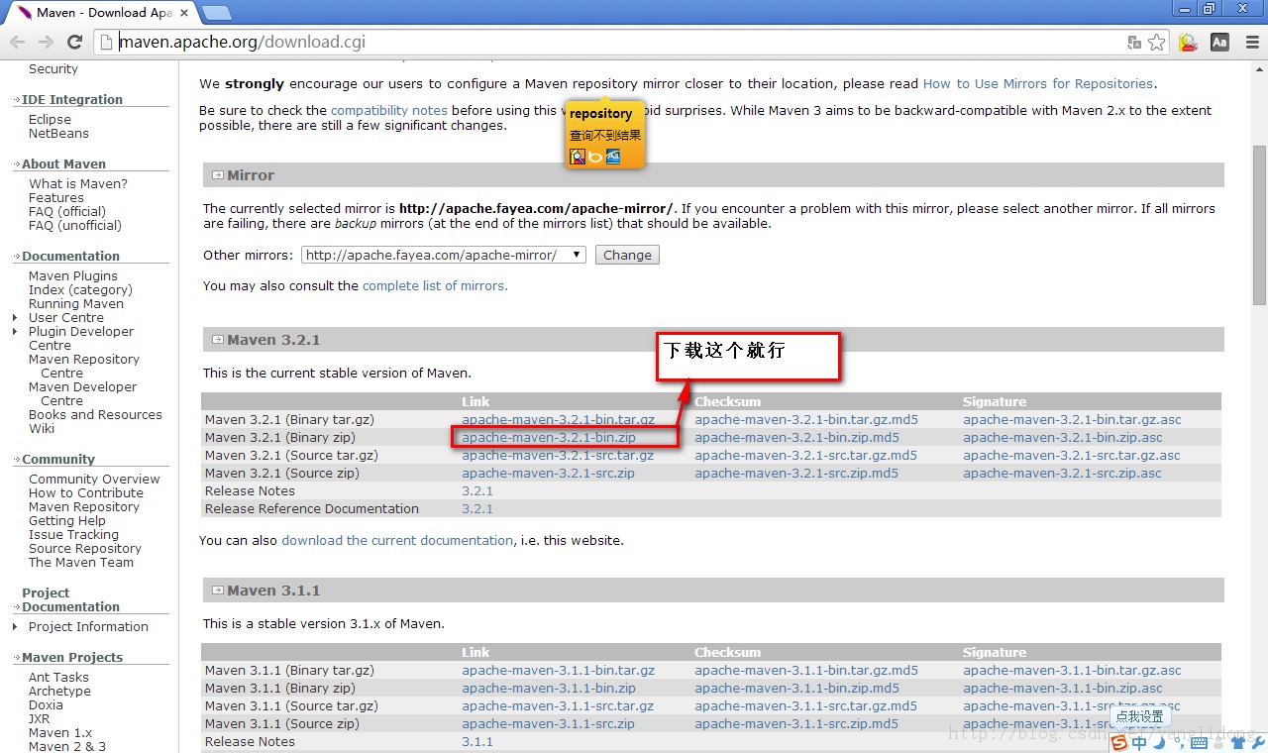
Task: Open Archetype sidebar link
Action: [x=59, y=692]
